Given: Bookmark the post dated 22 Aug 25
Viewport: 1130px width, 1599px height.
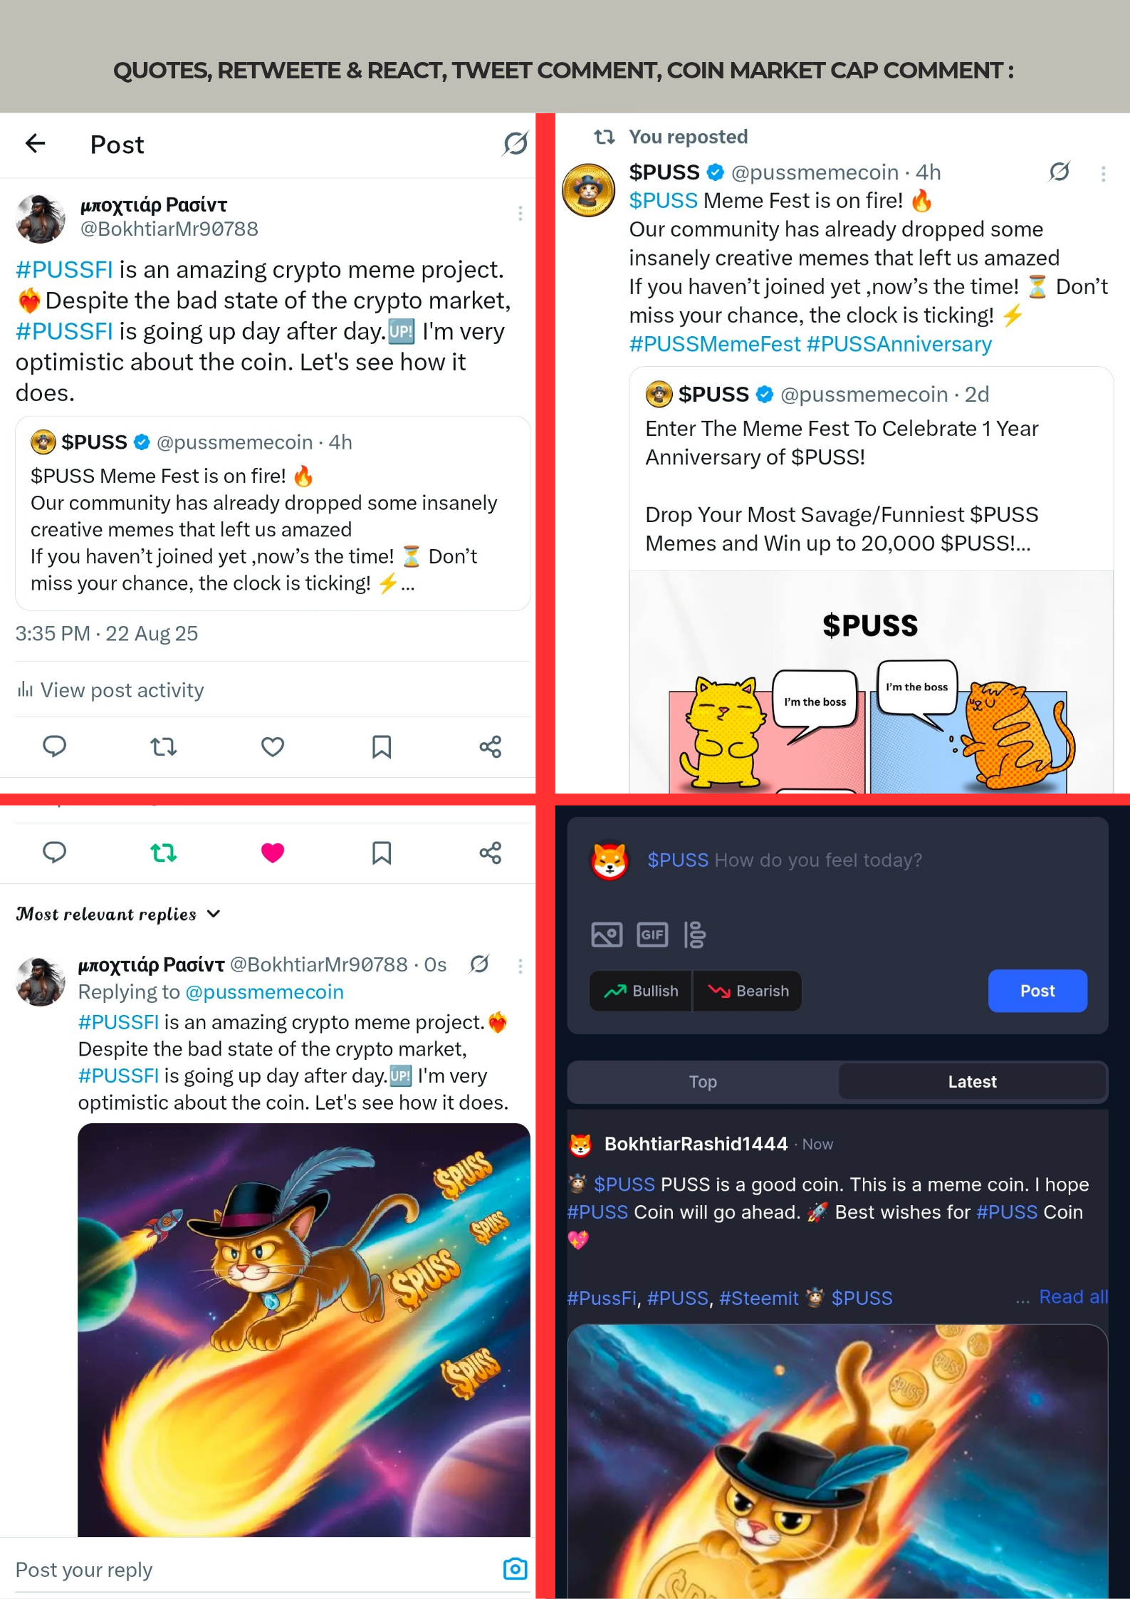Looking at the screenshot, I should coord(382,746).
